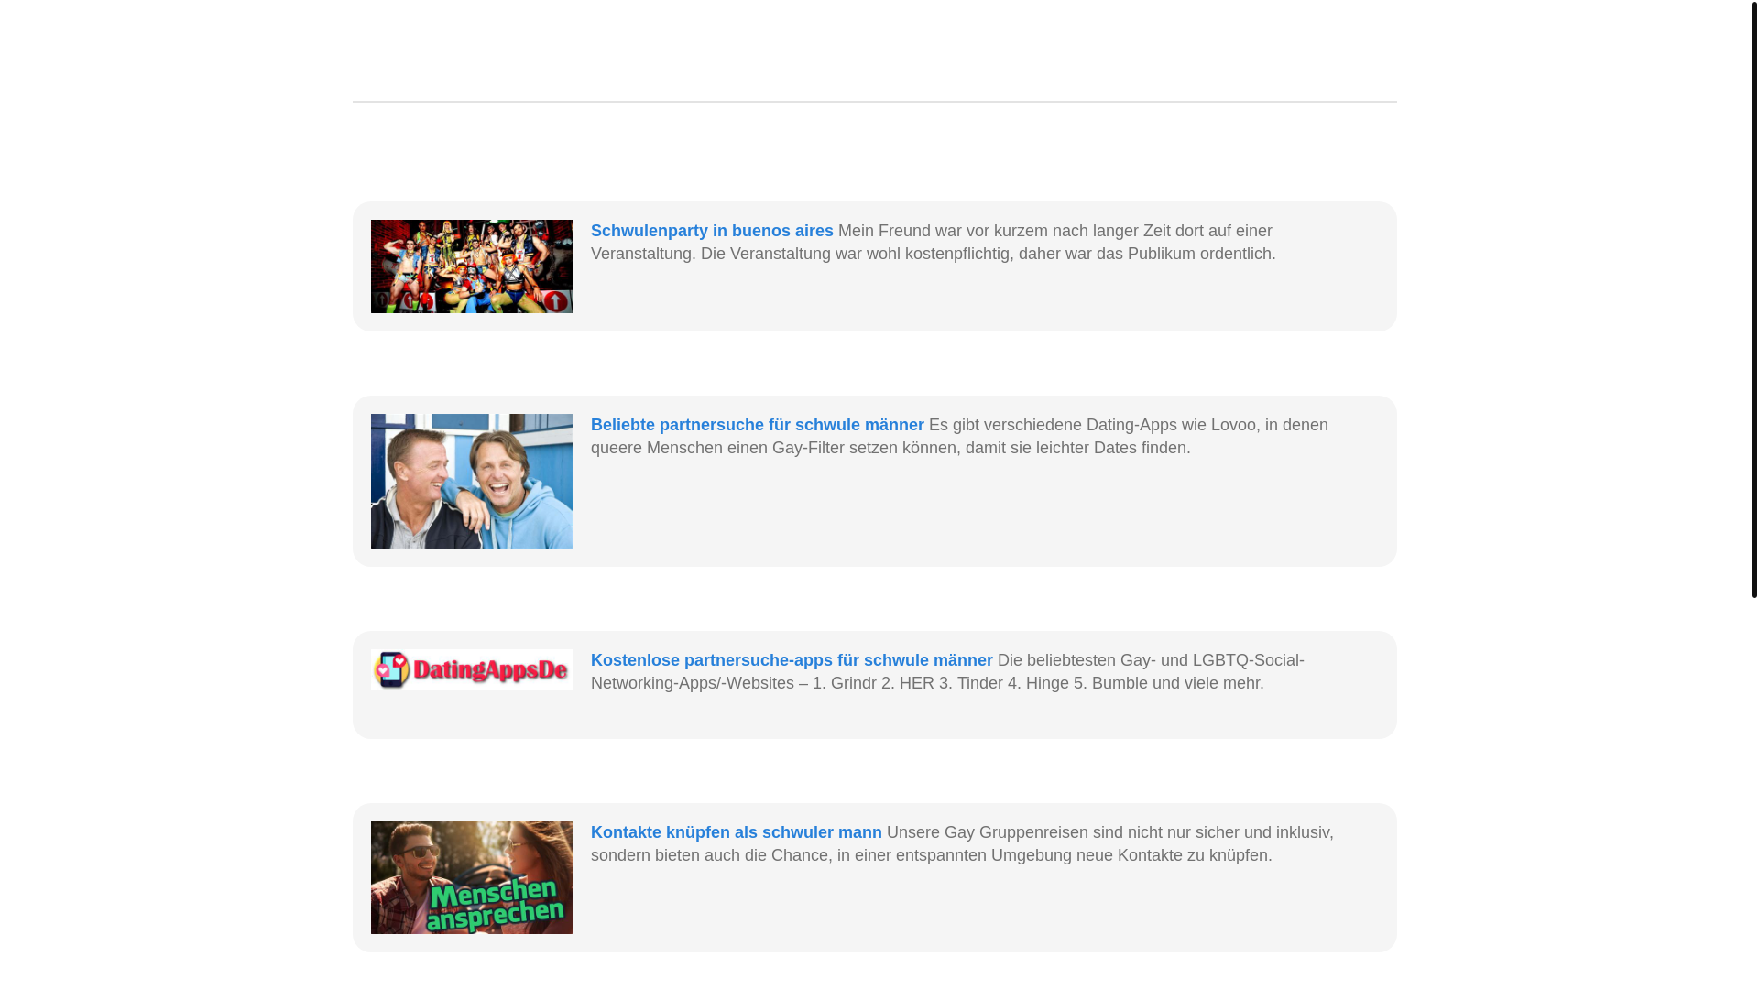Open 'Kontakte knüpfen als schwuler mann' link
The image size is (1759, 989).
click(x=737, y=832)
